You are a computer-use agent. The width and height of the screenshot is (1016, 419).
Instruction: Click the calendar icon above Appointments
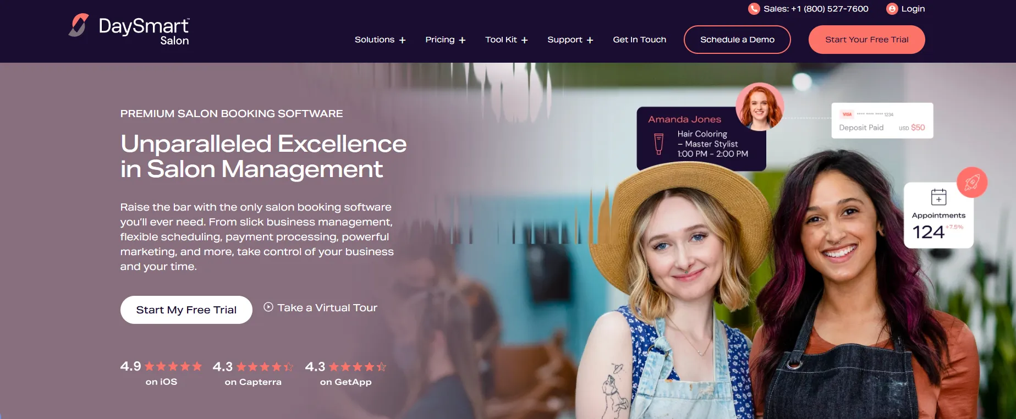click(x=938, y=197)
